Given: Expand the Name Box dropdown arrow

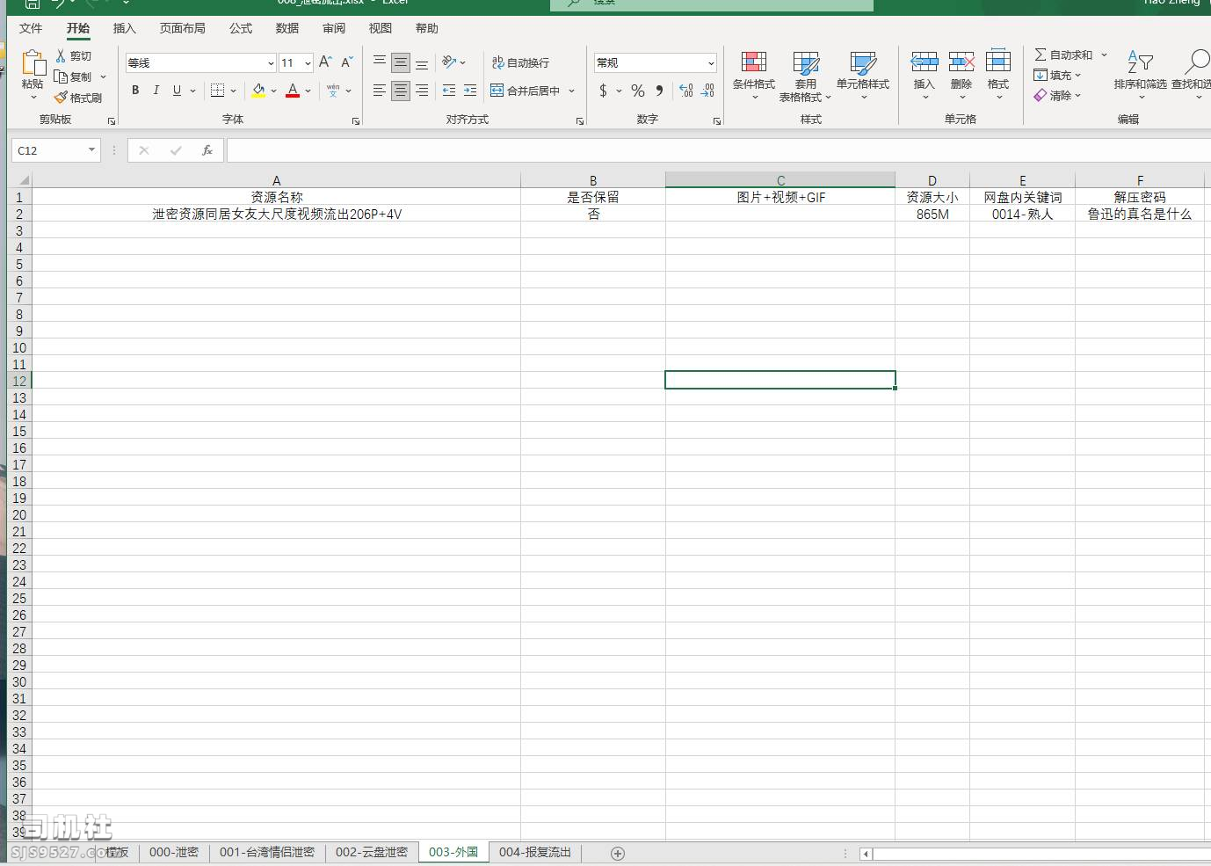Looking at the screenshot, I should pyautogui.click(x=91, y=150).
